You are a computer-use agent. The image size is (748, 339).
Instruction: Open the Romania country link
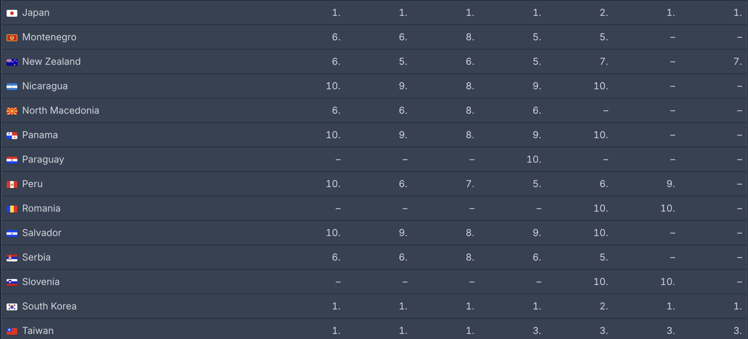(x=41, y=208)
